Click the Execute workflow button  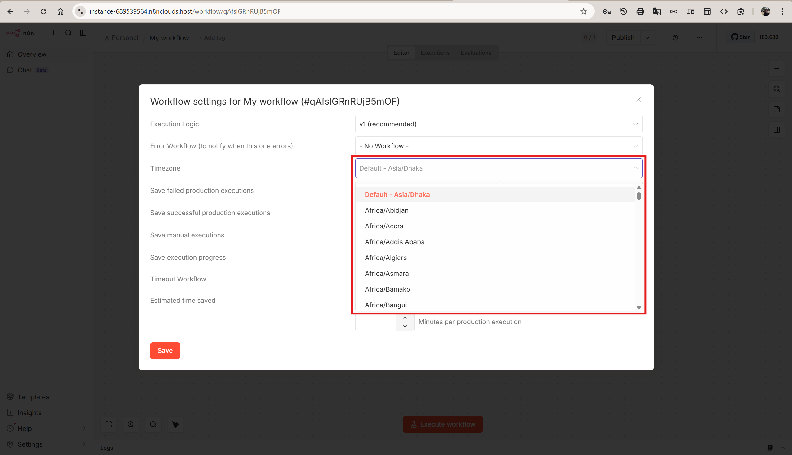tap(442, 424)
